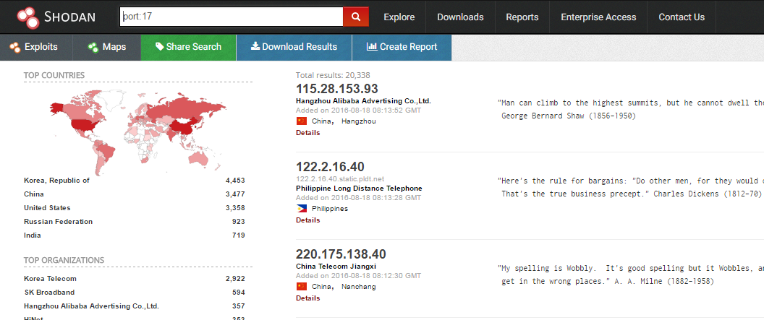Click the Total results: 20,338 text

coord(333,75)
